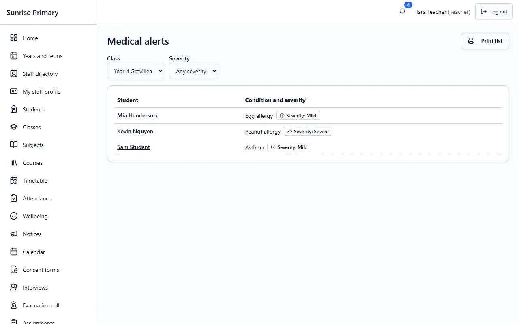
Task: Open Calendar from the sidebar
Action: pyautogui.click(x=49, y=252)
